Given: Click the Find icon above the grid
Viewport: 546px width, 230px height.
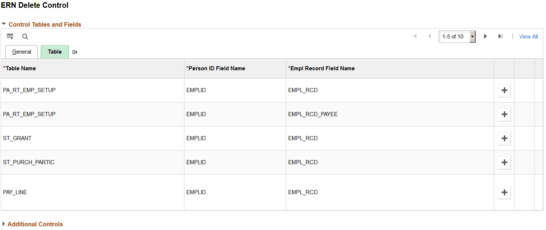Looking at the screenshot, I should pyautogui.click(x=24, y=36).
